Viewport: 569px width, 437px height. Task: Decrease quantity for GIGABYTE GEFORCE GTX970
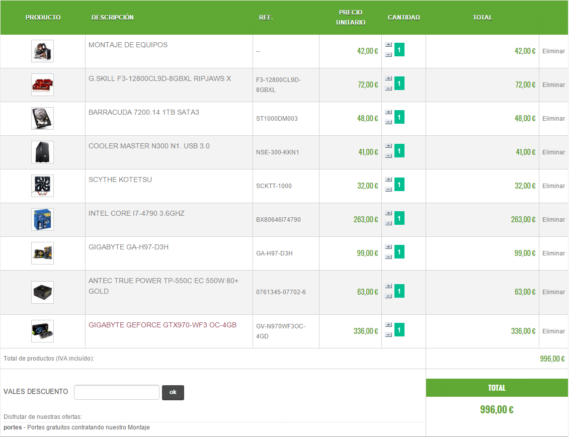[388, 335]
